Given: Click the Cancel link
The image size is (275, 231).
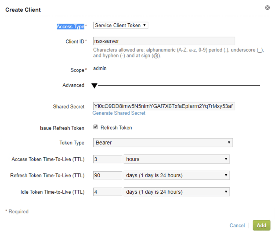Looking at the screenshot, I should click(237, 225).
